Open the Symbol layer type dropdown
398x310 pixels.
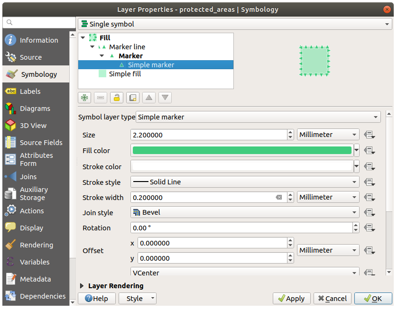(258, 117)
